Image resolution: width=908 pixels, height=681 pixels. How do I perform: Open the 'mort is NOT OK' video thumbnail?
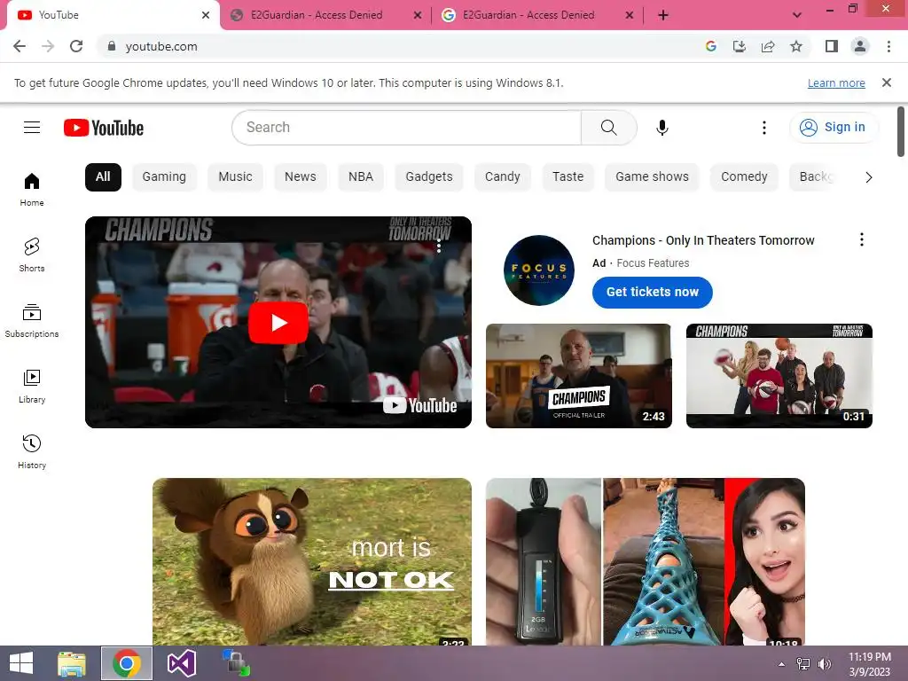311,561
